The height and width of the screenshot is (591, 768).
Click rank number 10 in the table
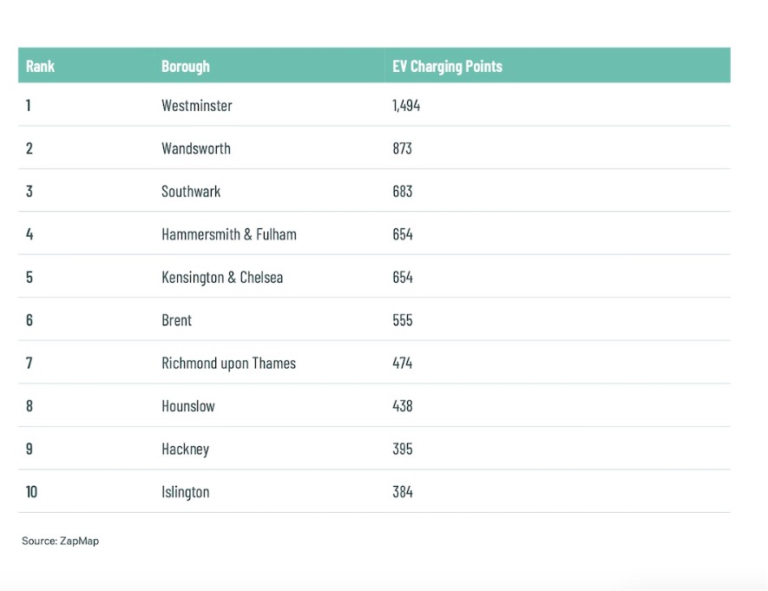pyautogui.click(x=31, y=492)
